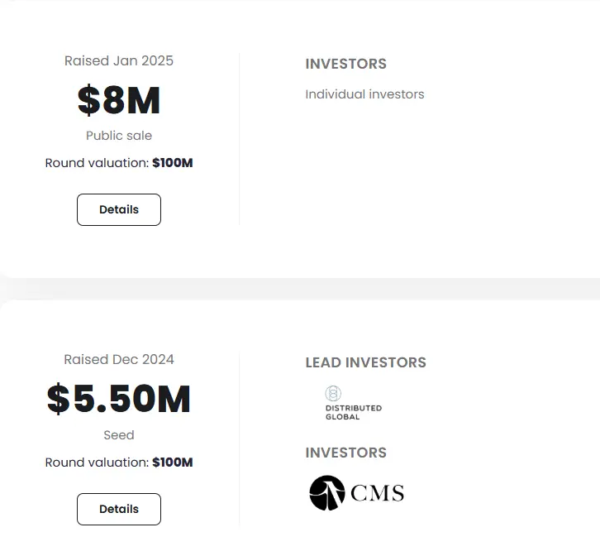Click the vertical divider in Jan 2025 card
This screenshot has width=600, height=556.
tap(240, 139)
